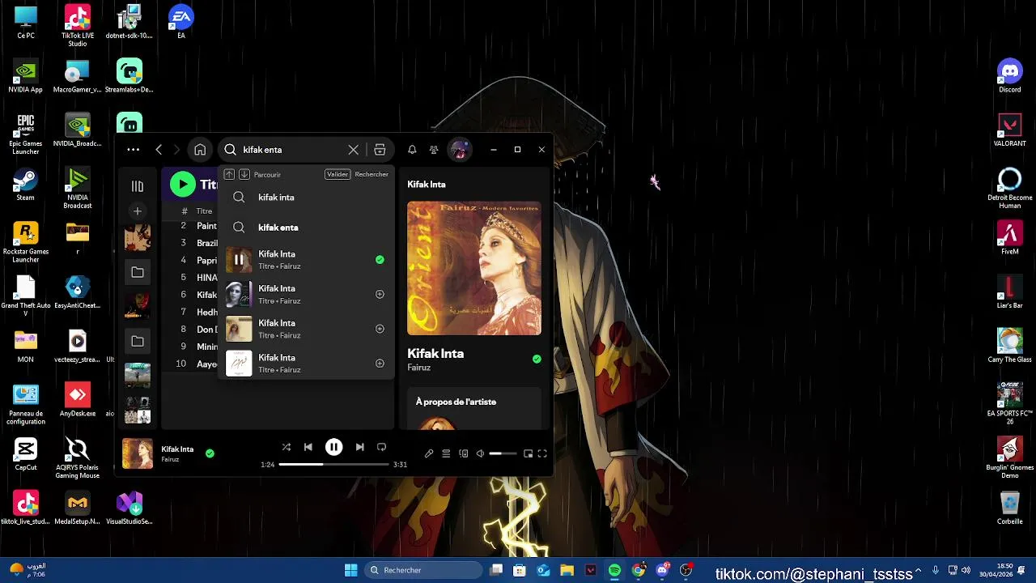Add the grey-portrait-cover Kifak Inta result to library
This screenshot has width=1036, height=583.
click(x=380, y=295)
